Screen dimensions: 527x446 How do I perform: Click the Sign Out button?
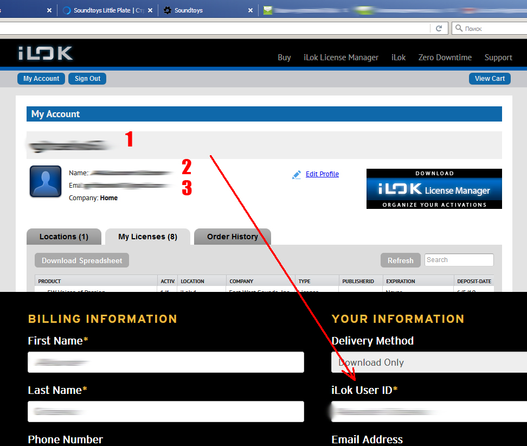87,79
